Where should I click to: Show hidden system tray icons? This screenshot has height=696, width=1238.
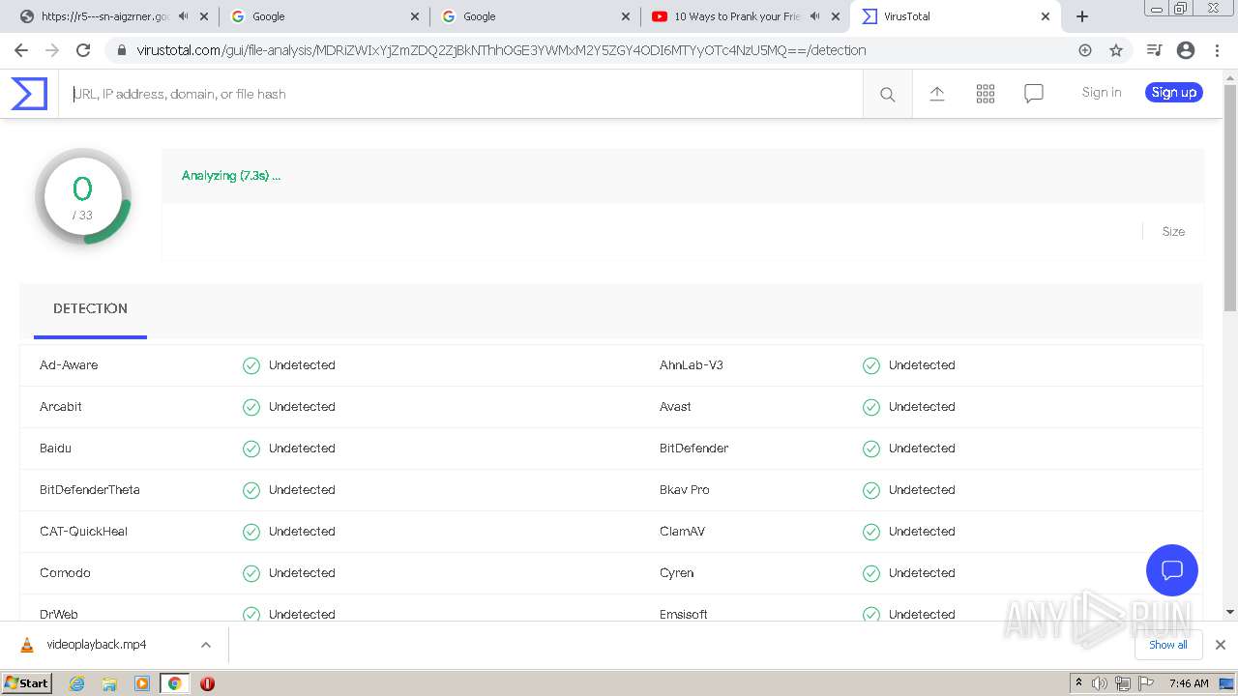click(1078, 682)
